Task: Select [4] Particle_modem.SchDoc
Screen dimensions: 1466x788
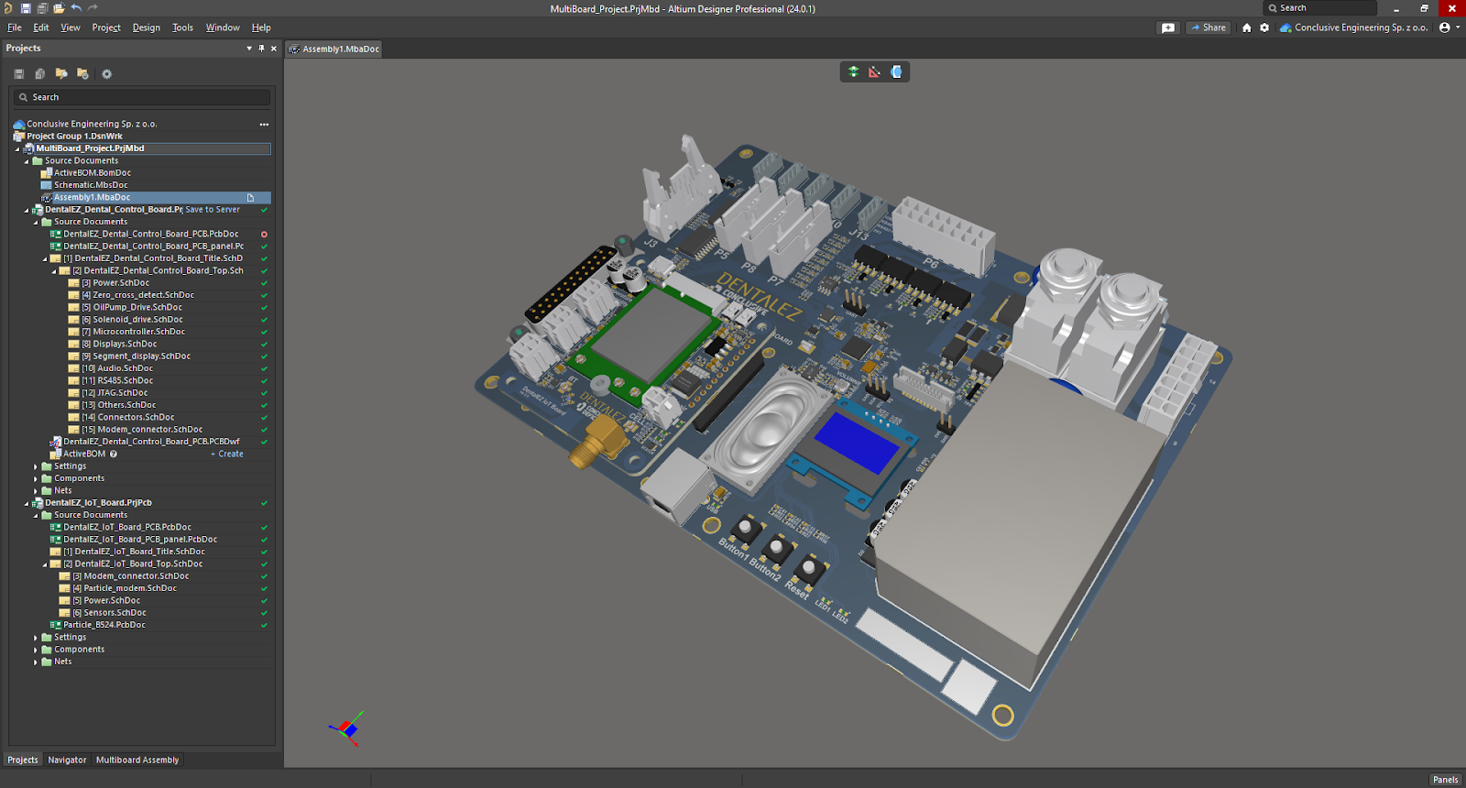Action: pos(125,588)
